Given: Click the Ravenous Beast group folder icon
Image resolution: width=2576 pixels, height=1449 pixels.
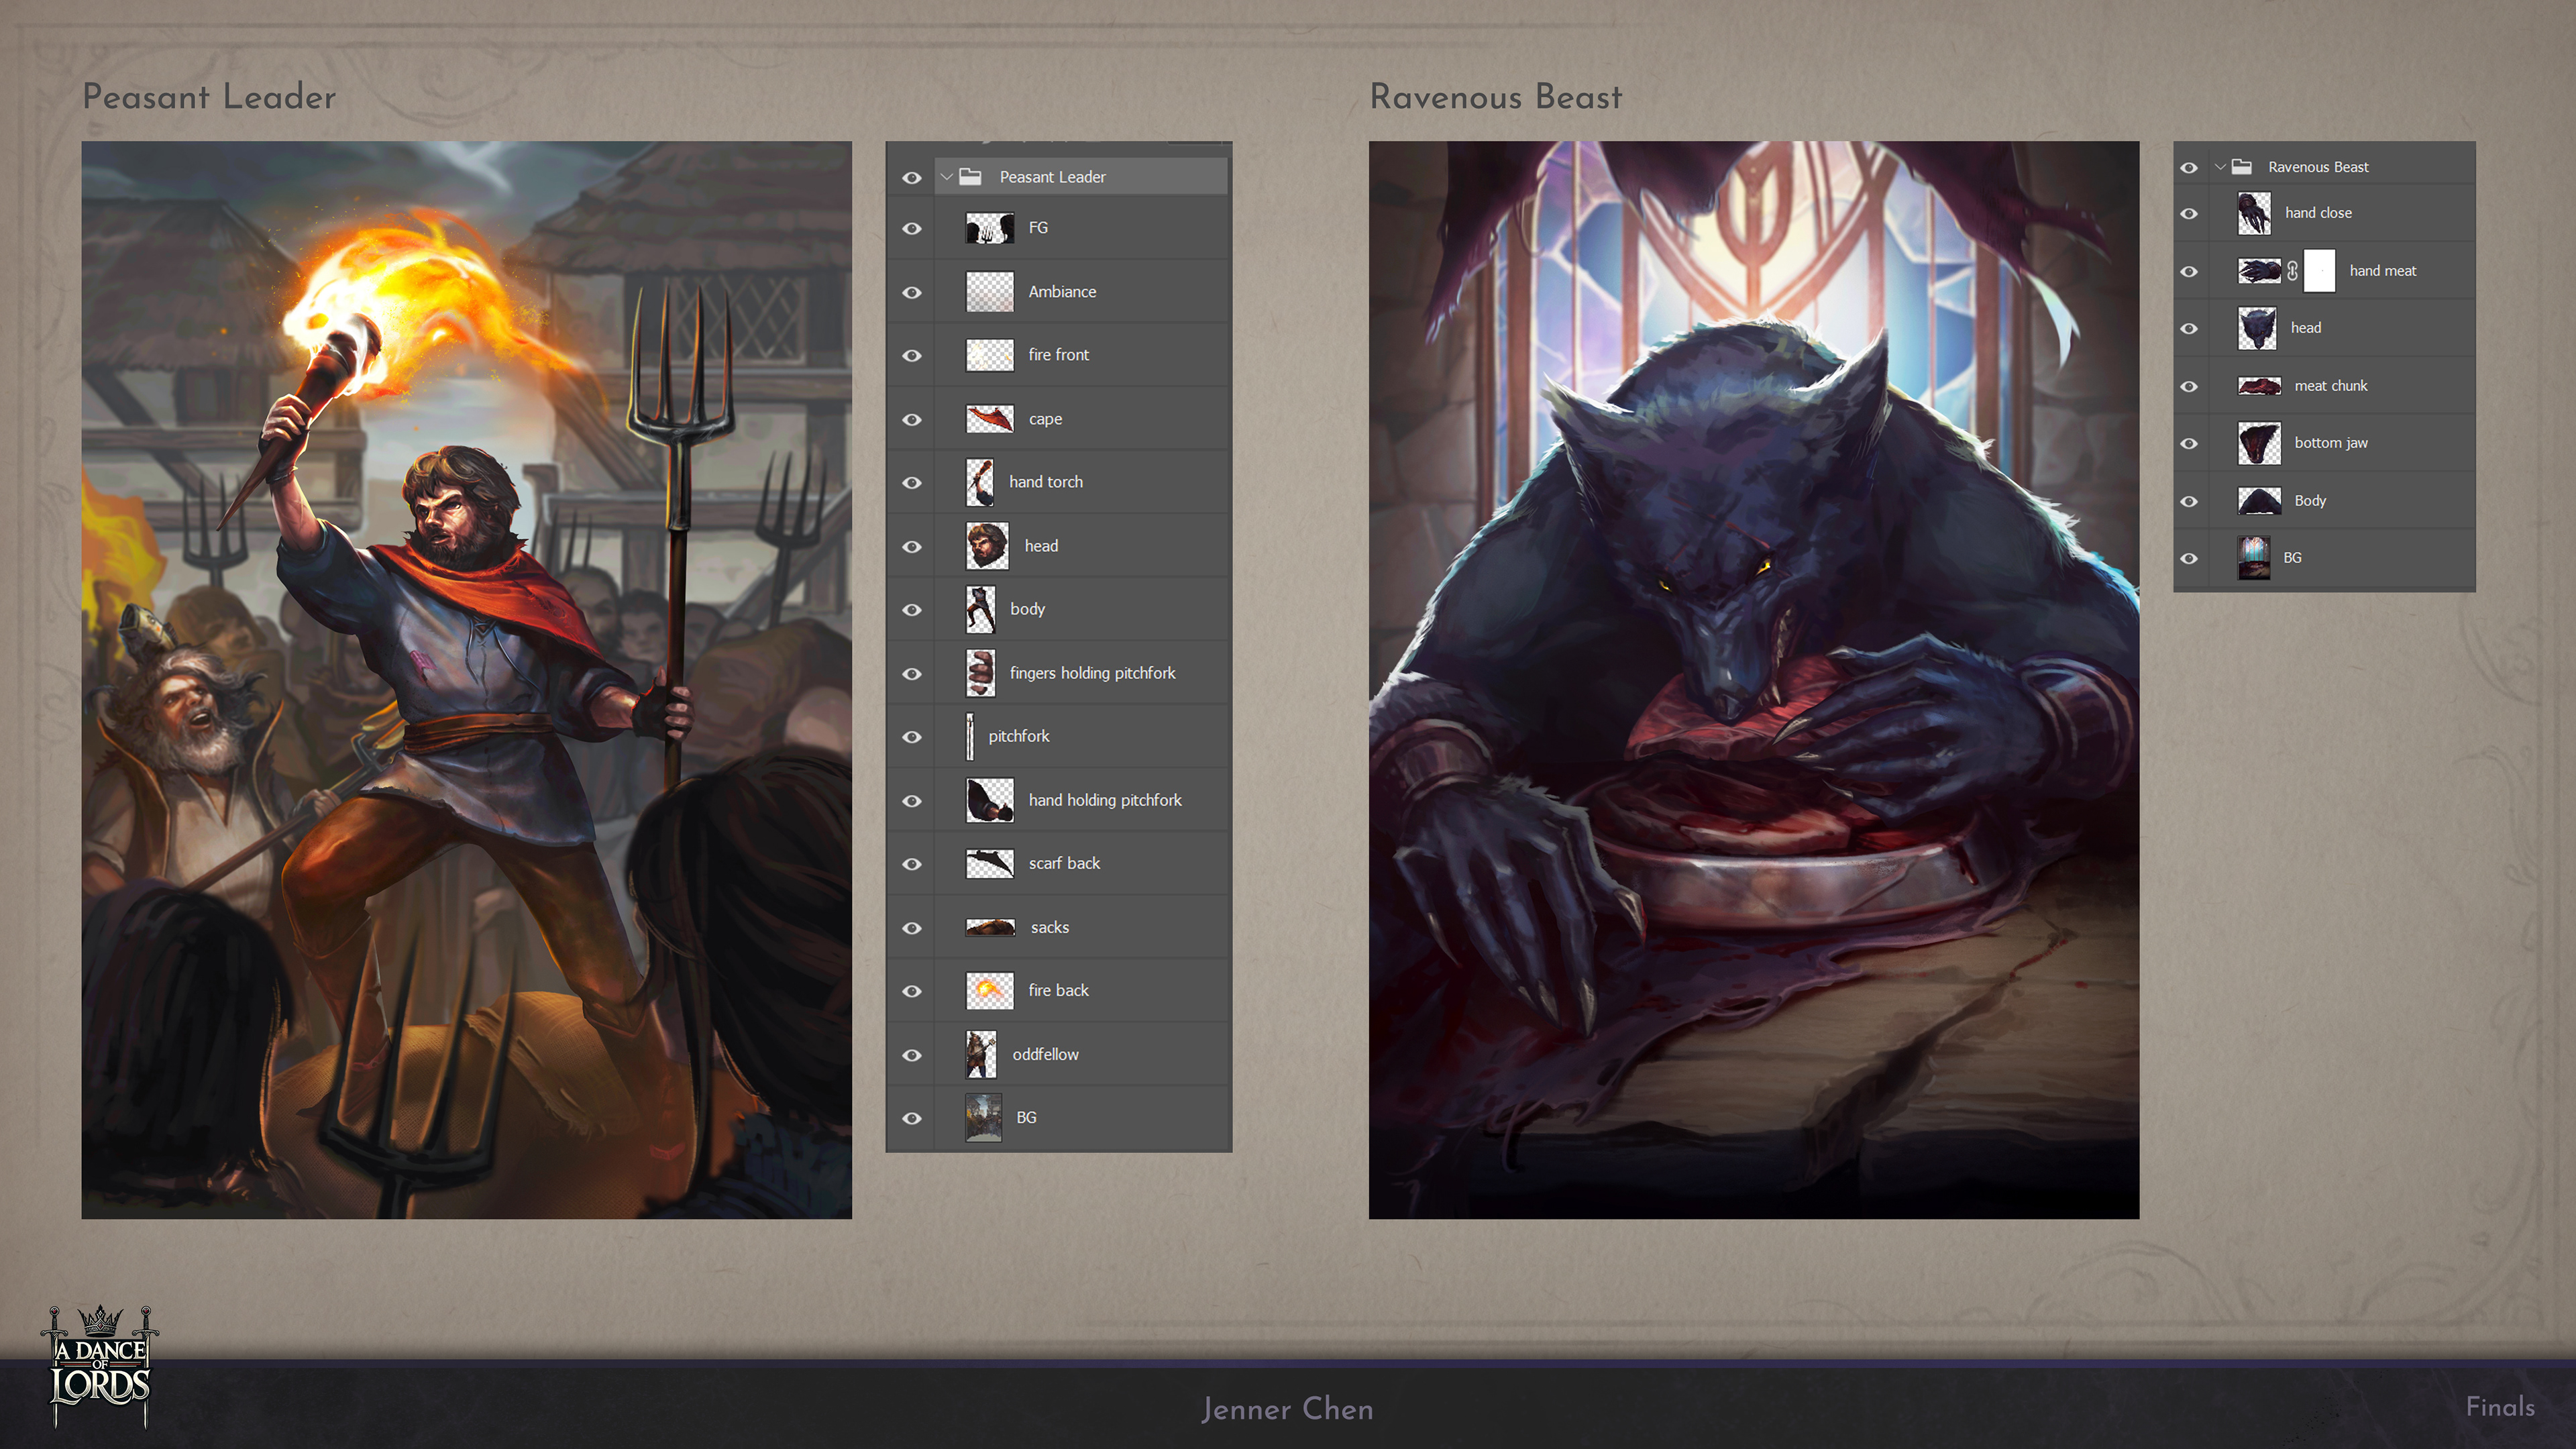Looking at the screenshot, I should point(2242,167).
